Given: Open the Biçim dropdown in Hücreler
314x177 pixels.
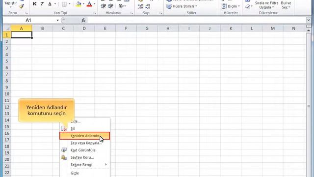Looking at the screenshot, I should 231,6.
